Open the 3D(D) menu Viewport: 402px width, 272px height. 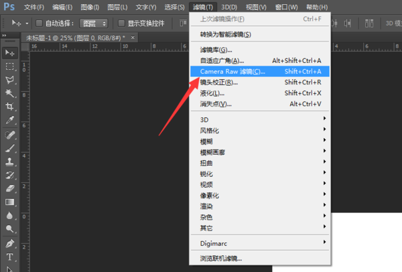pos(229,7)
